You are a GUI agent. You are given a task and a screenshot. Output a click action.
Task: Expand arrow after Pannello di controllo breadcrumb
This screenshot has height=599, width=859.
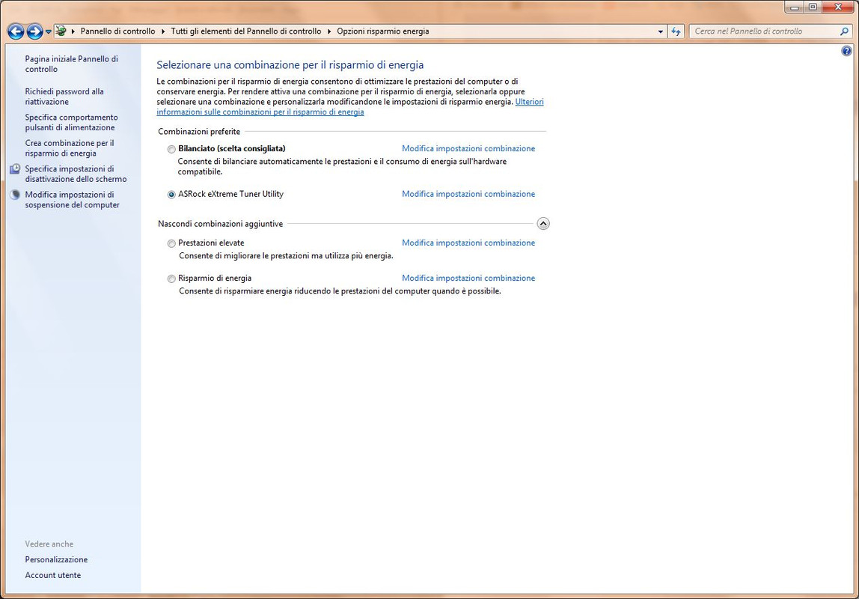[x=162, y=31]
